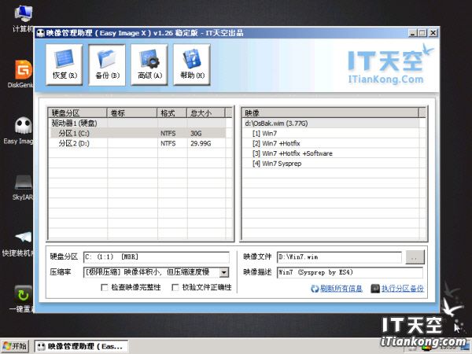Screen dimensions: 472x354
Task: Click the app icon in the title bar
Action: tap(40, 33)
